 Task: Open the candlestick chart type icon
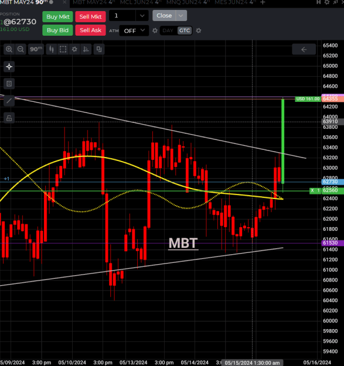pyautogui.click(x=52, y=49)
